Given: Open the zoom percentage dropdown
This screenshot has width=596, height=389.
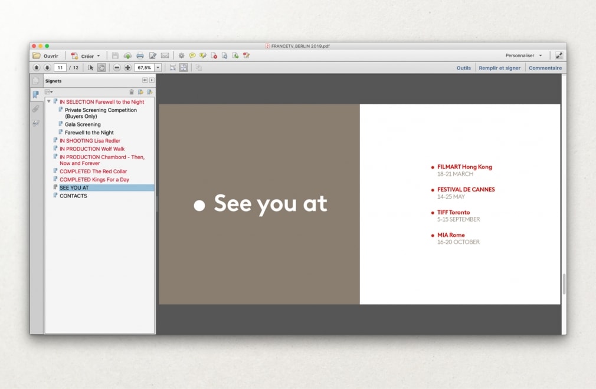Looking at the screenshot, I should [158, 68].
